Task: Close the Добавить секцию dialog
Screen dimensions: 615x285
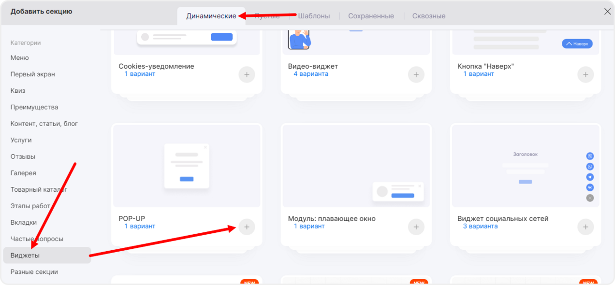Action: tap(607, 12)
